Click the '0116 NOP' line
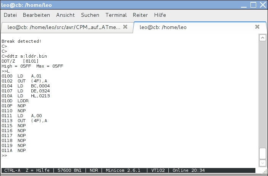 14,131
